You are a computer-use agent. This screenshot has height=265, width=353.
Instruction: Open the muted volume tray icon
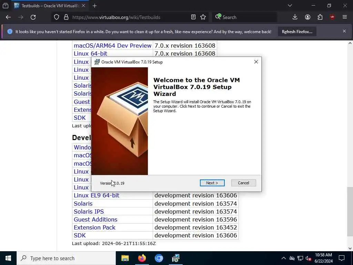coord(309,258)
